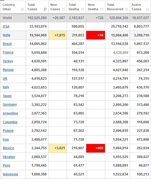
Task: Click Total Cases sort icon
Action: (45, 9)
